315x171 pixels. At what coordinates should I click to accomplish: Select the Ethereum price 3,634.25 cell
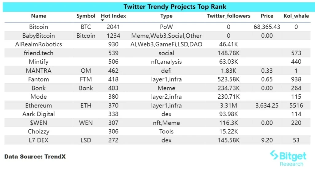point(266,105)
